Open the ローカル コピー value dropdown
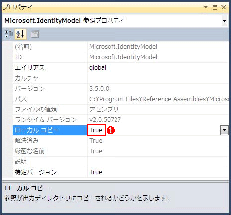This screenshot has width=231, height=215. point(224,130)
